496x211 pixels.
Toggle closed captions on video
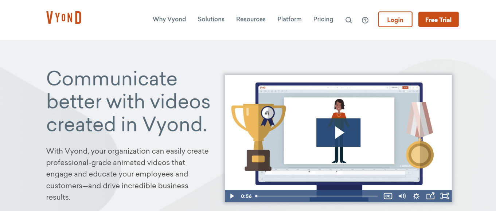click(x=388, y=196)
